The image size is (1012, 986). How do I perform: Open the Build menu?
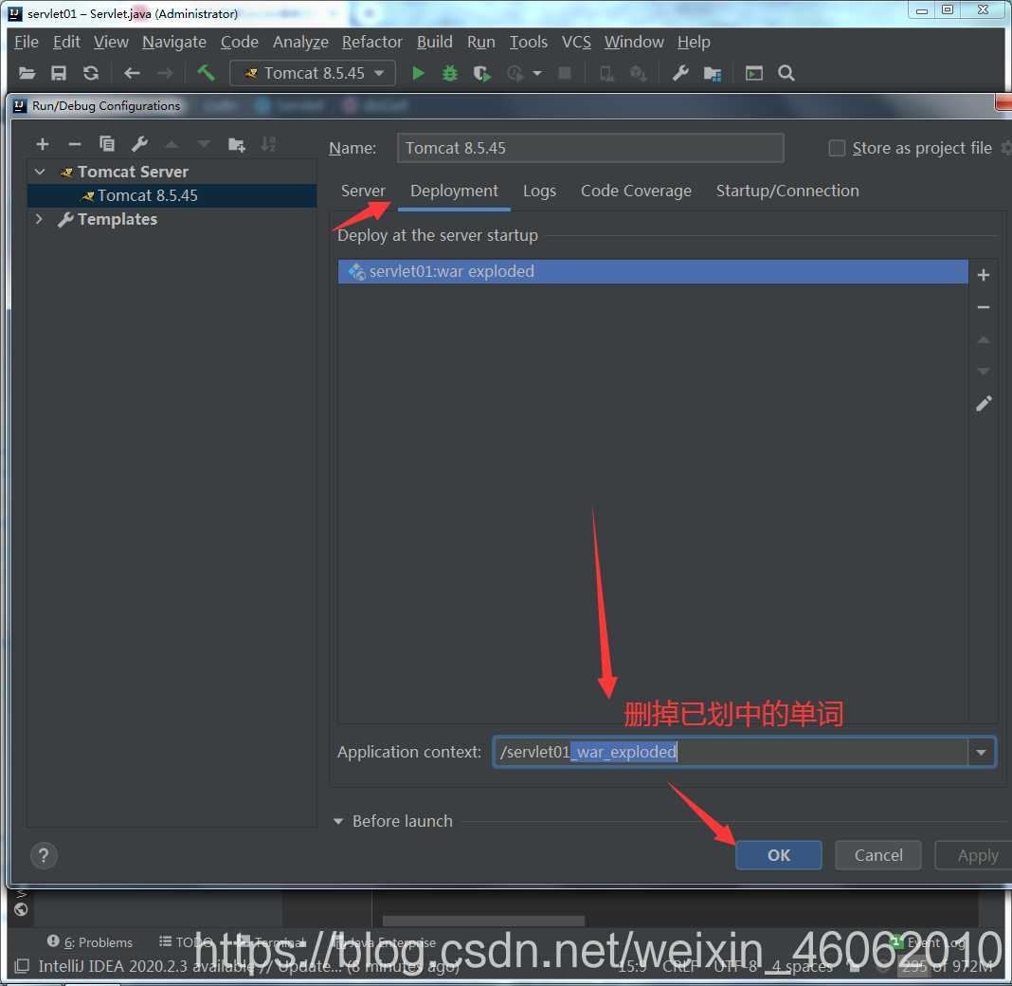pyautogui.click(x=434, y=42)
